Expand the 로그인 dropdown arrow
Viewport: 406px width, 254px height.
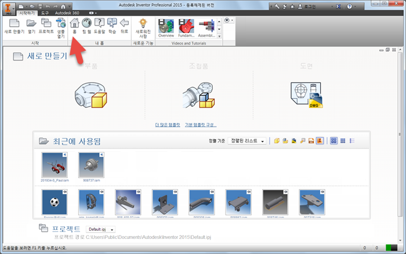(x=332, y=6)
